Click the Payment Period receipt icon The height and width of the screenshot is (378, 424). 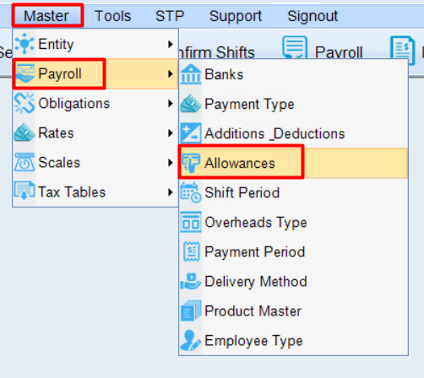(x=191, y=251)
